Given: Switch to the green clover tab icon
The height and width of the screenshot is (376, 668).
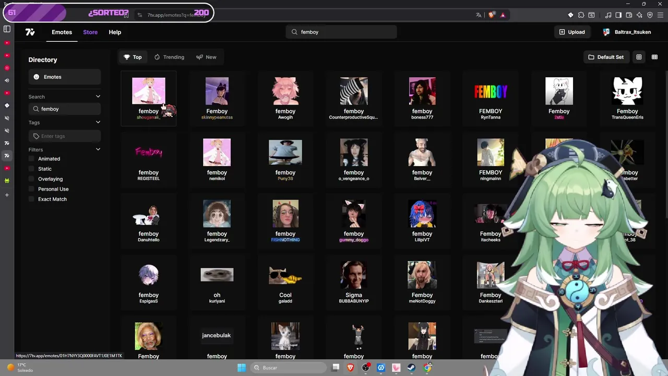Looking at the screenshot, I should (7, 181).
